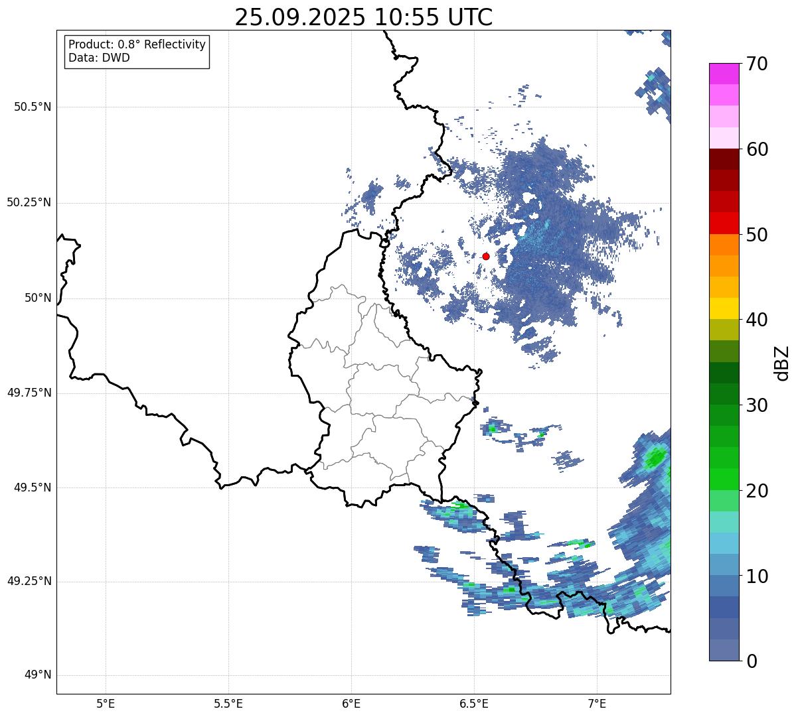Image resolution: width=798 pixels, height=717 pixels.
Task: Click the 5°E longitude label
Action: click(106, 703)
